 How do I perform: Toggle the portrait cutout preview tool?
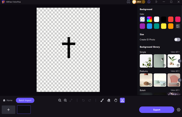122,100
